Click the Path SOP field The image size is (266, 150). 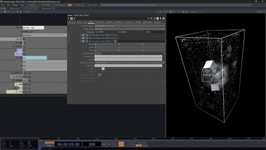pyautogui.click(x=128, y=66)
